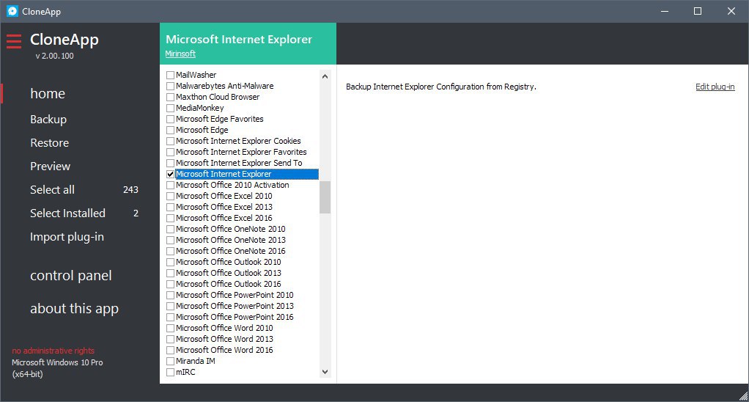Uncheck the Microsoft Internet Explorer checkbox
749x402 pixels.
click(170, 174)
